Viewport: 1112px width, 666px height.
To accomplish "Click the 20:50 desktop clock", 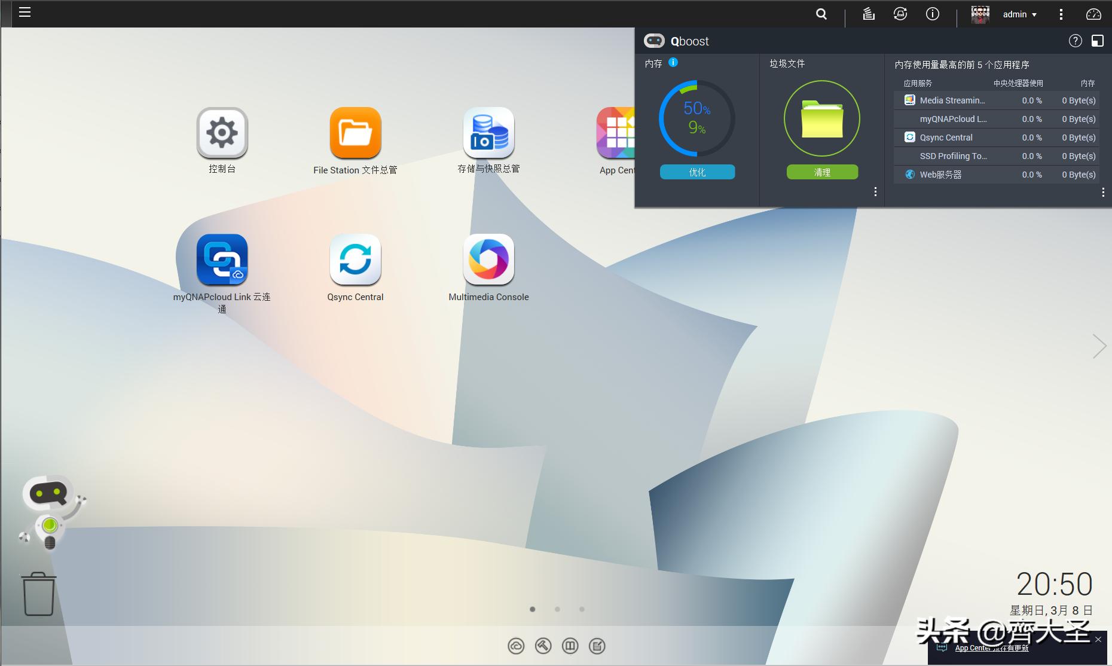I will click(1055, 584).
